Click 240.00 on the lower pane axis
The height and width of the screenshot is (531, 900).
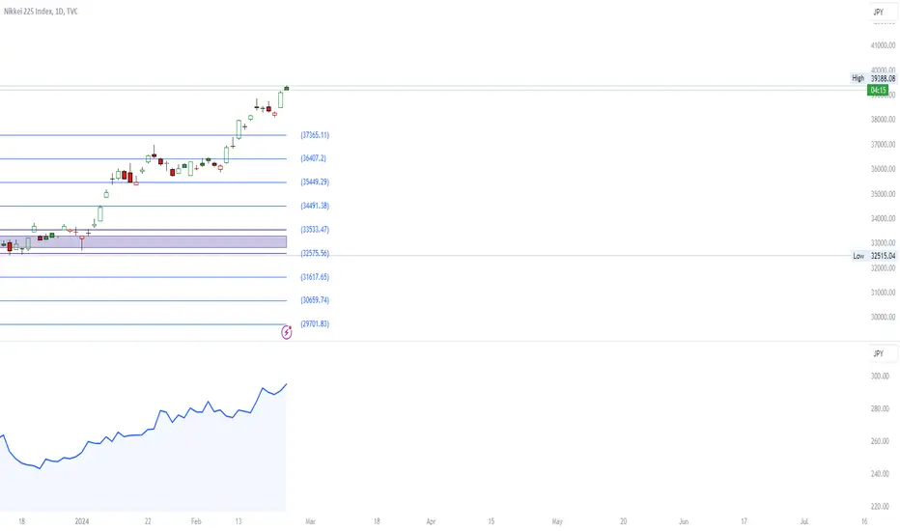880,474
